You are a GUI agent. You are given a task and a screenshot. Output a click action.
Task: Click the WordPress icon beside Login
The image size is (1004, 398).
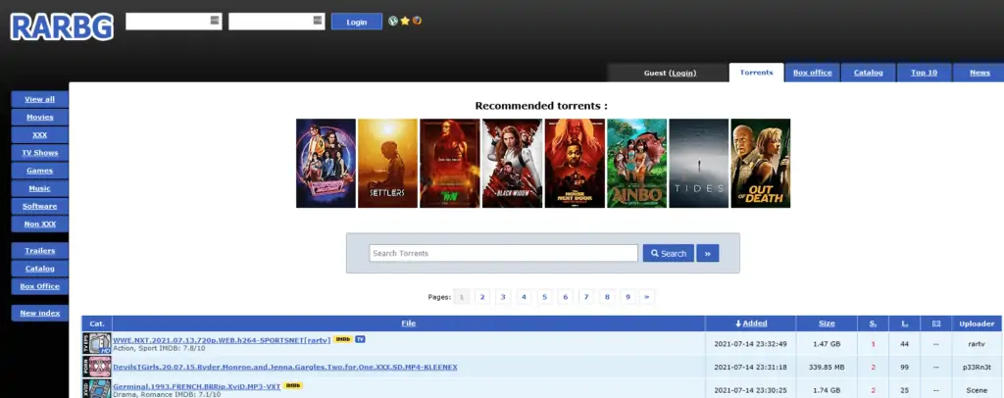(x=393, y=21)
